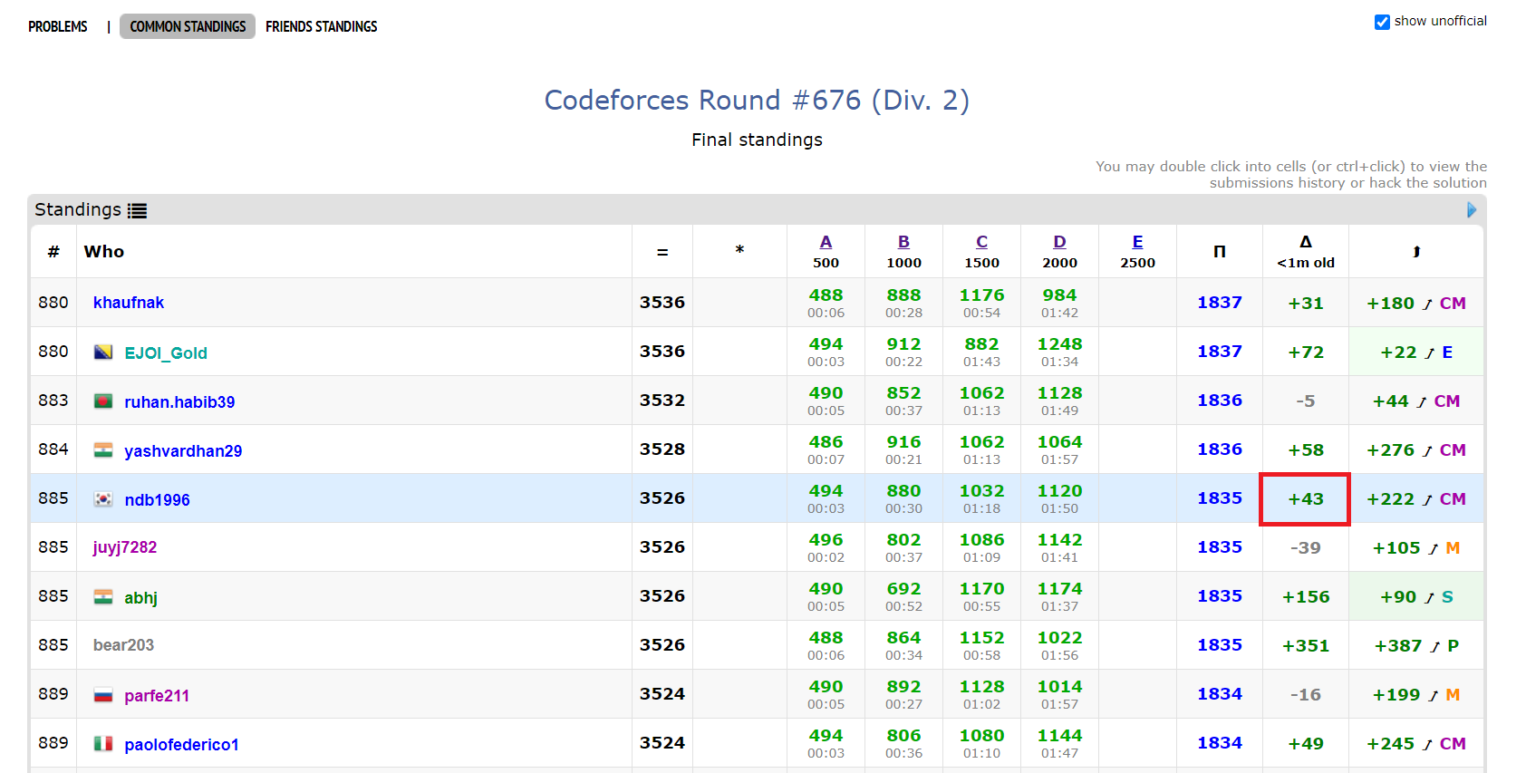
Task: Open bear203's profile link
Action: pyautogui.click(x=123, y=645)
